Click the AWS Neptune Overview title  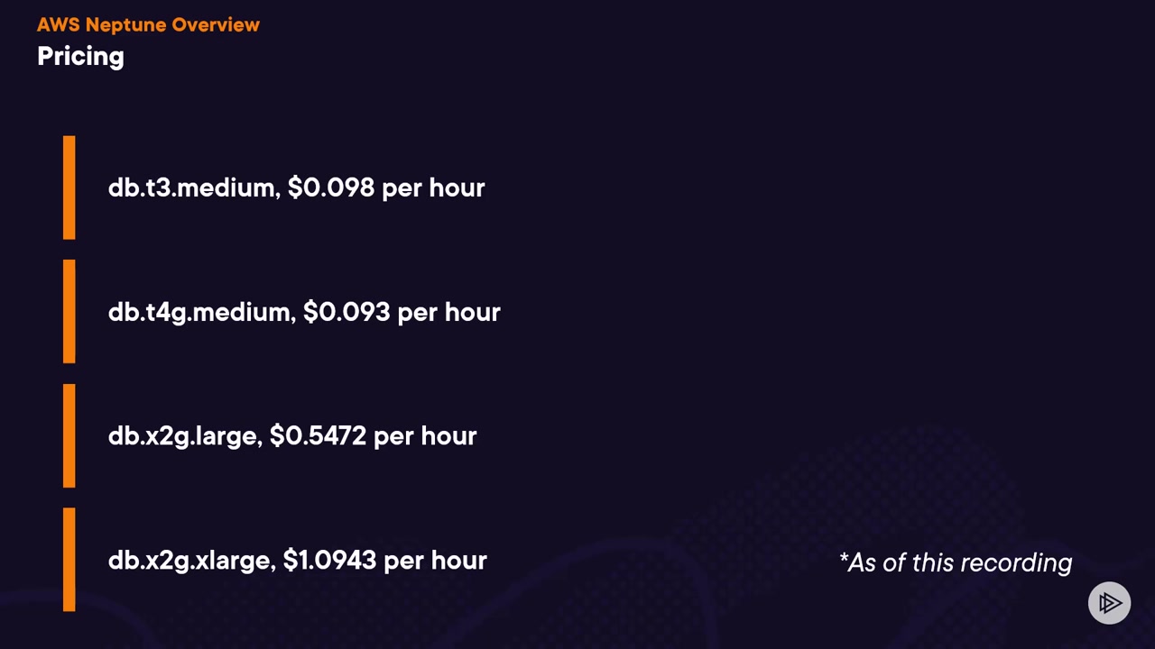click(x=148, y=24)
